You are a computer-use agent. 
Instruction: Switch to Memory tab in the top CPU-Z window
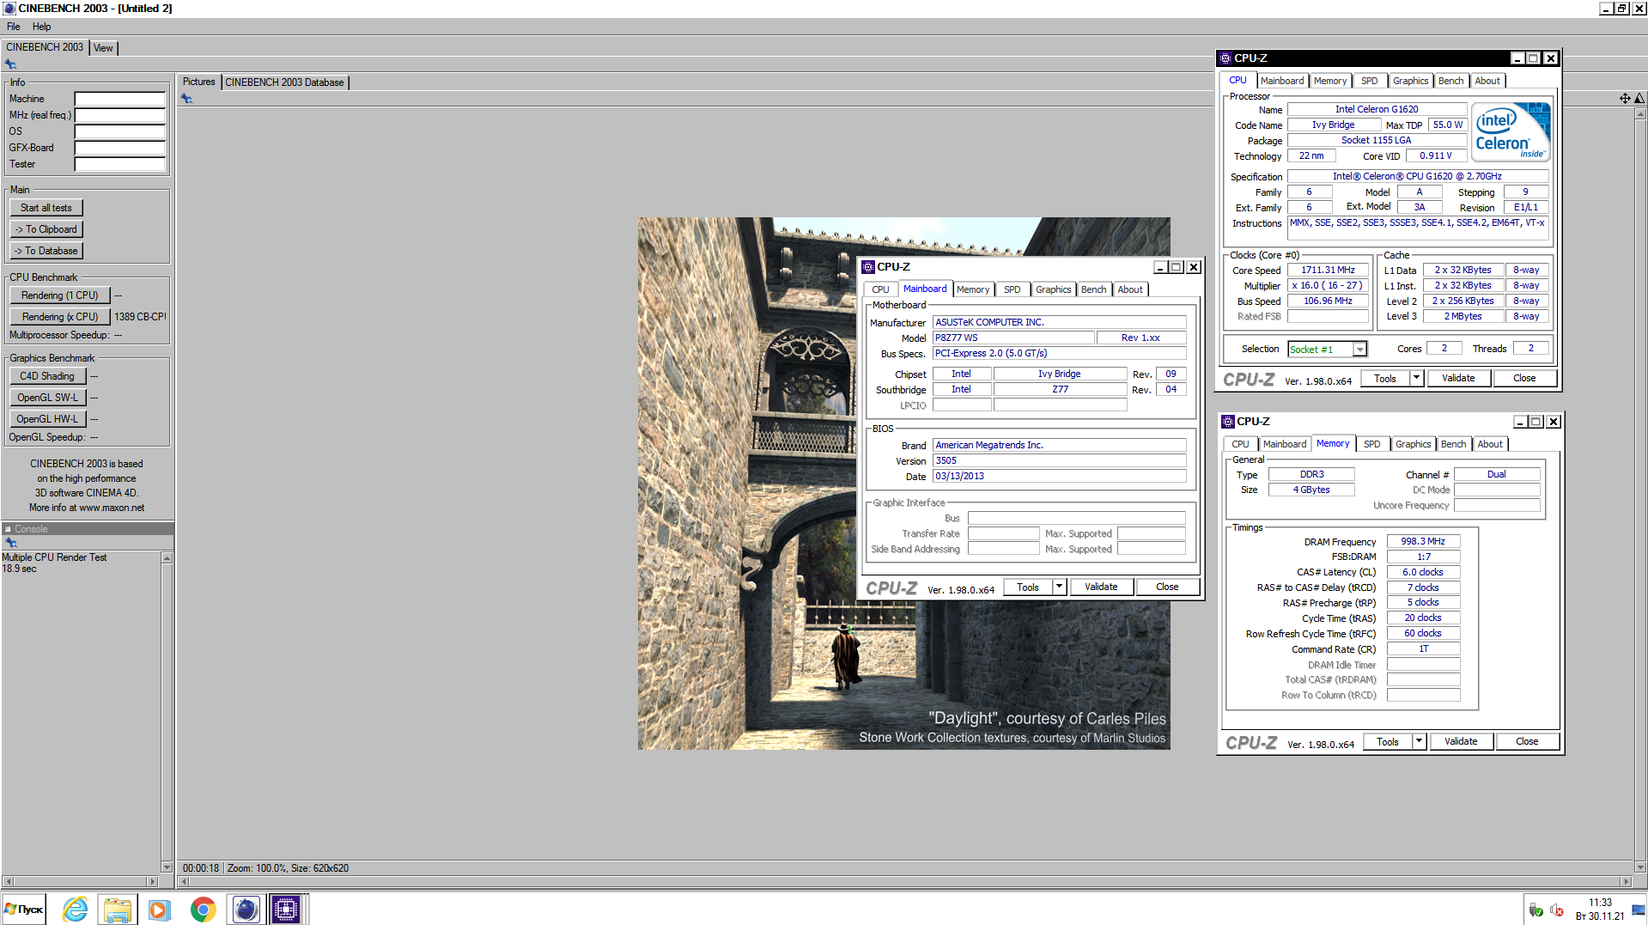(1329, 81)
